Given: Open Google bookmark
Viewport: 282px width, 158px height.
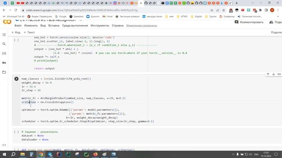Looking at the screenshot, I should tap(61, 17).
